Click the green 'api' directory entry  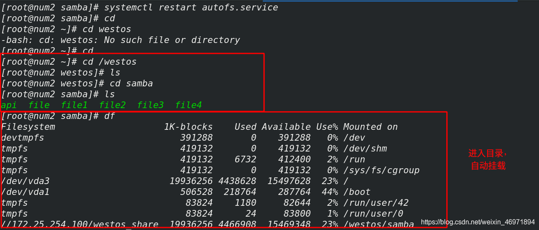pos(9,105)
